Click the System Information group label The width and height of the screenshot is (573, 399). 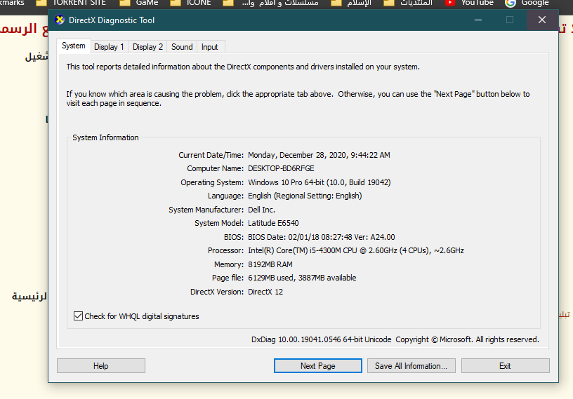click(105, 137)
